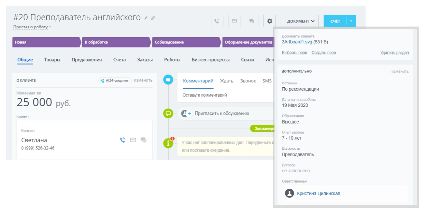The image size is (427, 216).
Task: Message Светлана using the chat icon
Action: (x=143, y=140)
